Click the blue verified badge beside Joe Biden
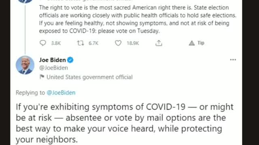259x145 pixels. point(70,60)
